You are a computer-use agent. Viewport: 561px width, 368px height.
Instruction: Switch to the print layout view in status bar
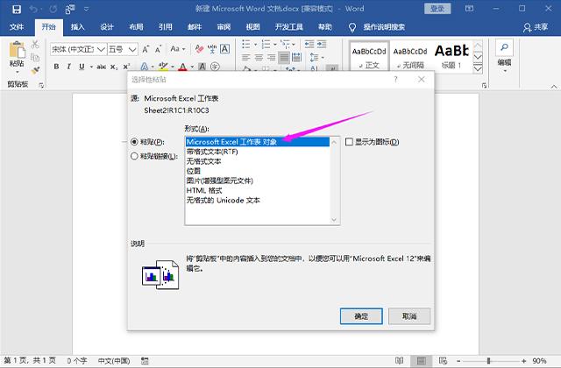click(422, 360)
